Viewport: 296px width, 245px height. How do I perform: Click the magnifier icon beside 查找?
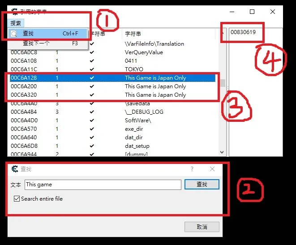[x=13, y=34]
